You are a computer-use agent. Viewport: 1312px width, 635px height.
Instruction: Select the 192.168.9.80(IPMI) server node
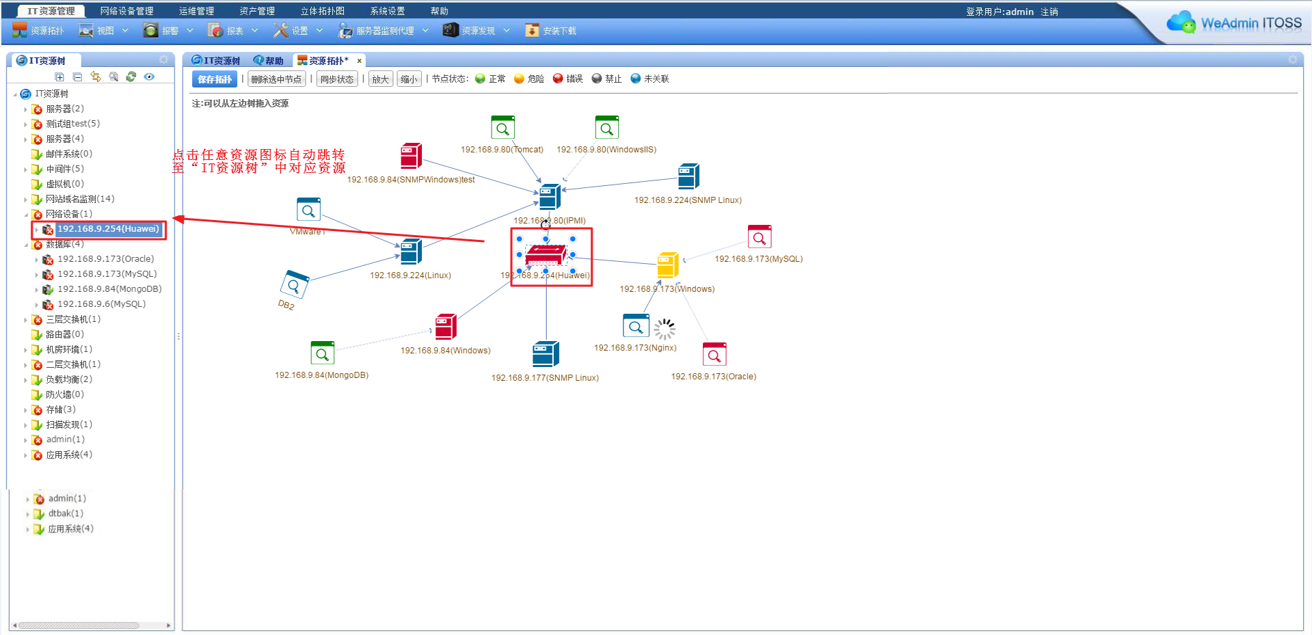[x=550, y=197]
